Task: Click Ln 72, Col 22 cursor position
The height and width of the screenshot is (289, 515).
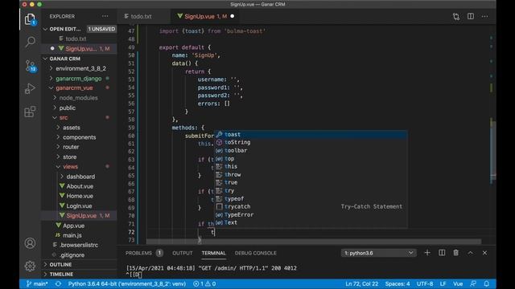Action: point(361,283)
